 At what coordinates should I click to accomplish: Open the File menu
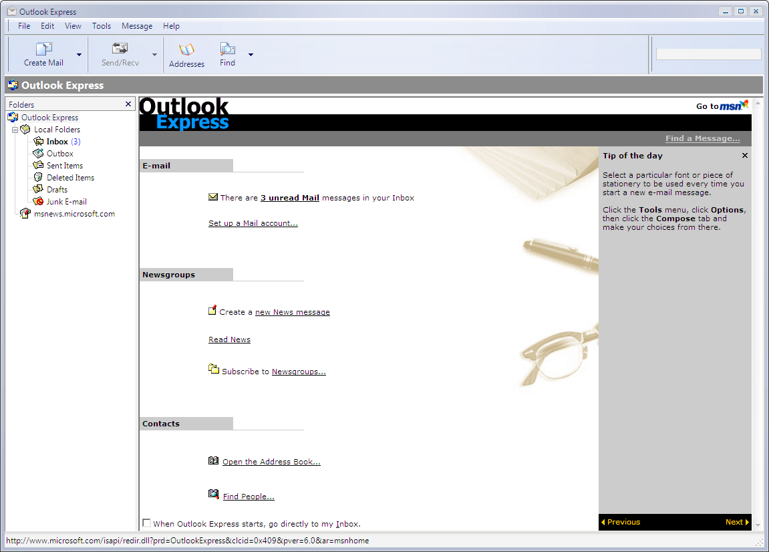24,26
